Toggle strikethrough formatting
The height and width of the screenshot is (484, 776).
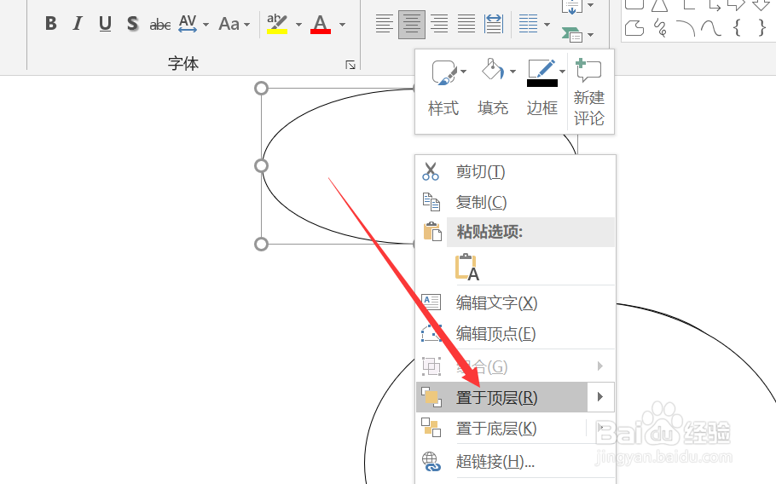point(159,24)
